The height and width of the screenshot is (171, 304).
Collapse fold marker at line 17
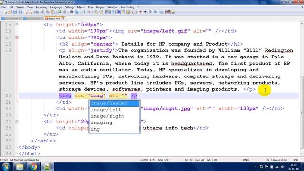17,38
